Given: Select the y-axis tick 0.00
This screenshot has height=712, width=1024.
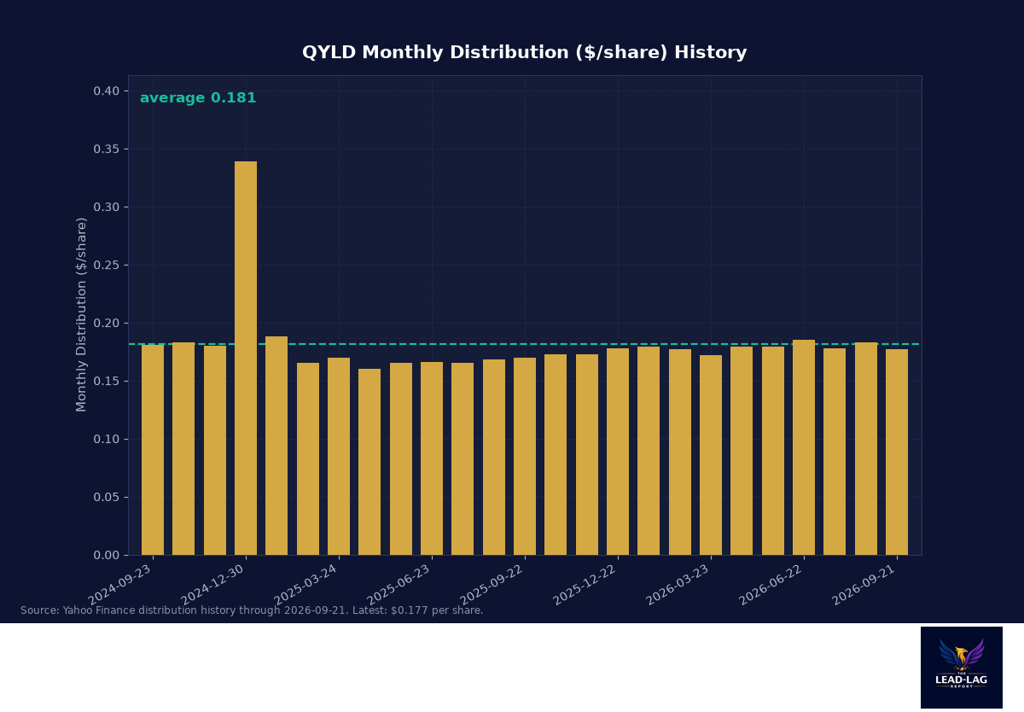Looking at the screenshot, I should [x=106, y=556].
